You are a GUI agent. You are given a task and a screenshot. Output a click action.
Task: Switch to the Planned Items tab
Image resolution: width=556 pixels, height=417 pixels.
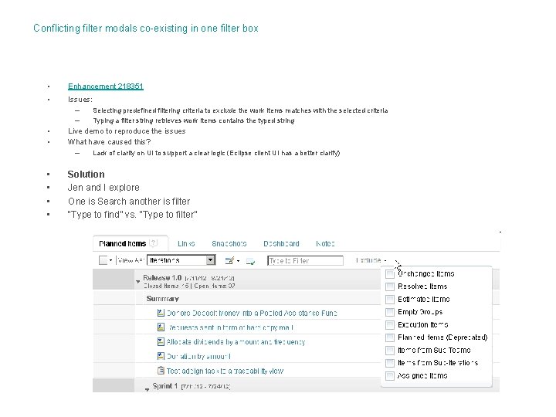coord(123,243)
